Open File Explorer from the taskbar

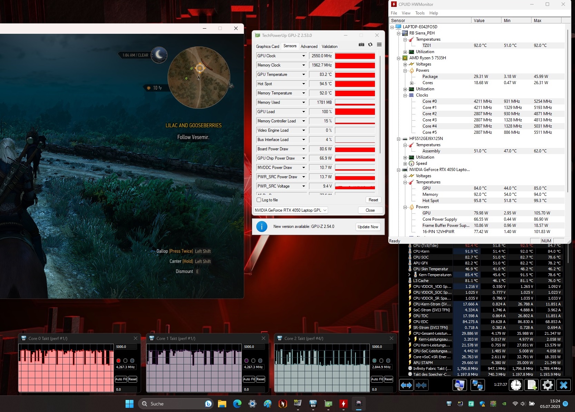[222, 404]
